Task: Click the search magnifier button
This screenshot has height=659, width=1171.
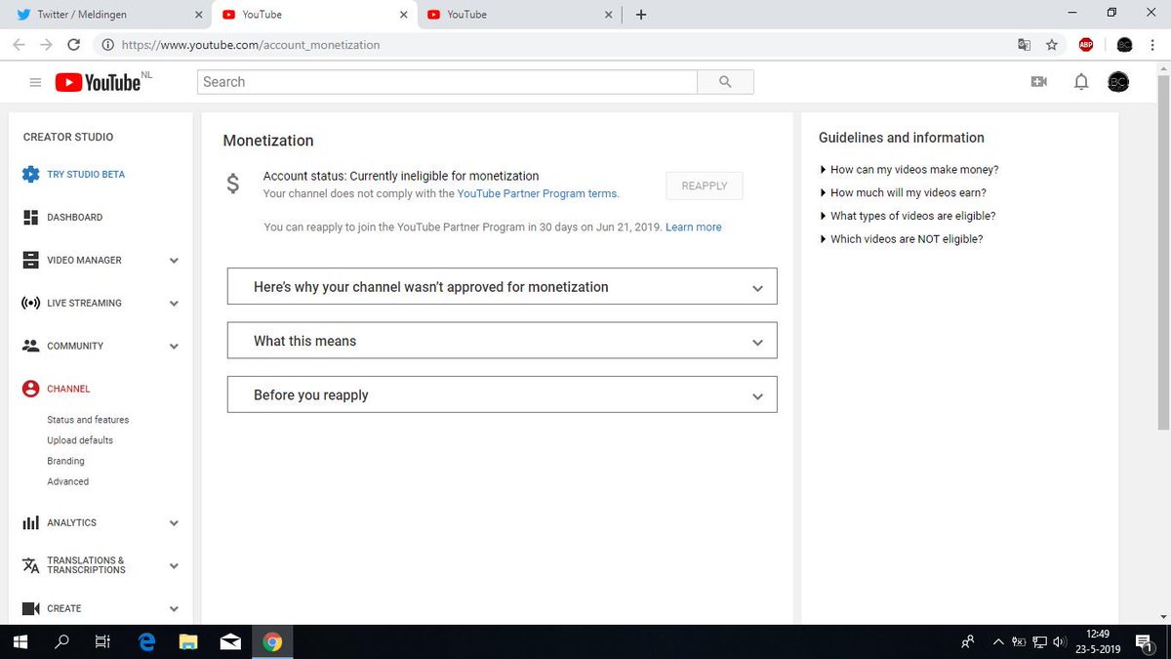Action: click(x=725, y=82)
